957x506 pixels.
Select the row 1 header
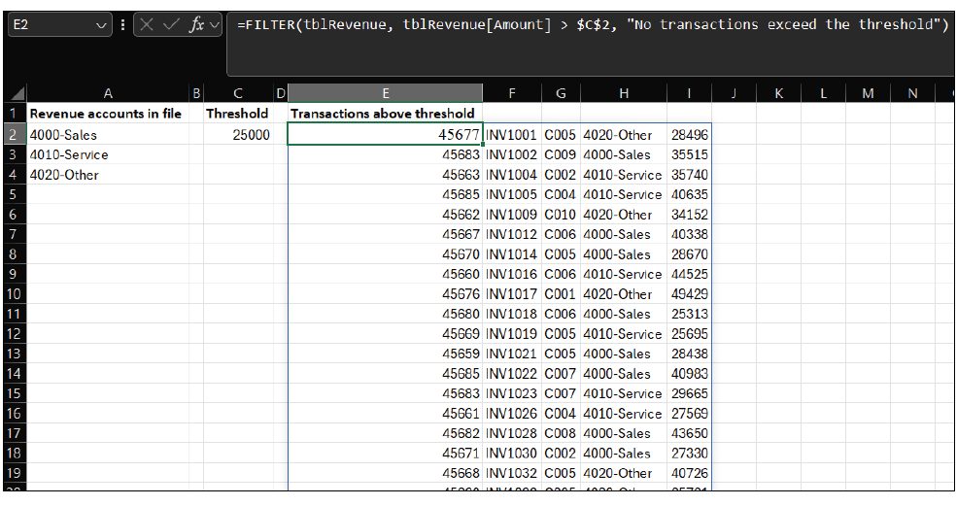pyautogui.click(x=13, y=114)
